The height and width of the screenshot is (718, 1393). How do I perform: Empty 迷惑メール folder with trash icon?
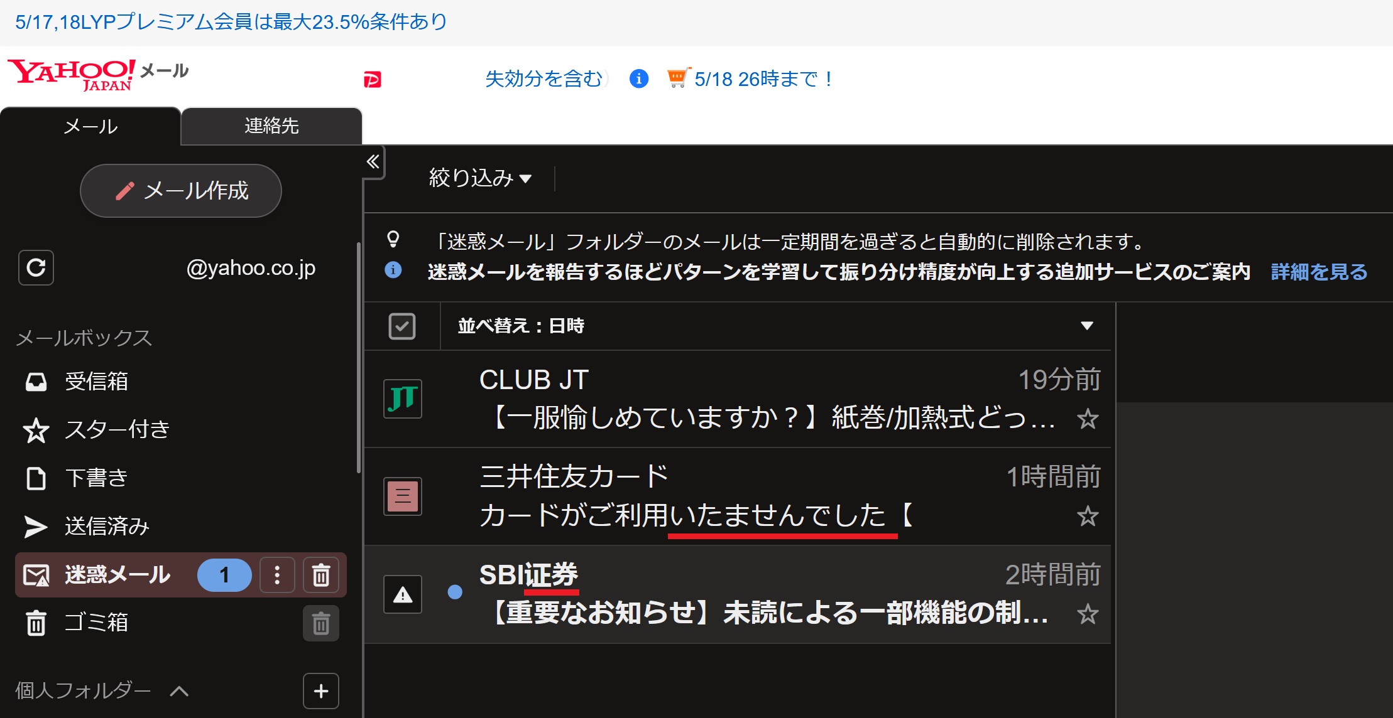(x=321, y=575)
